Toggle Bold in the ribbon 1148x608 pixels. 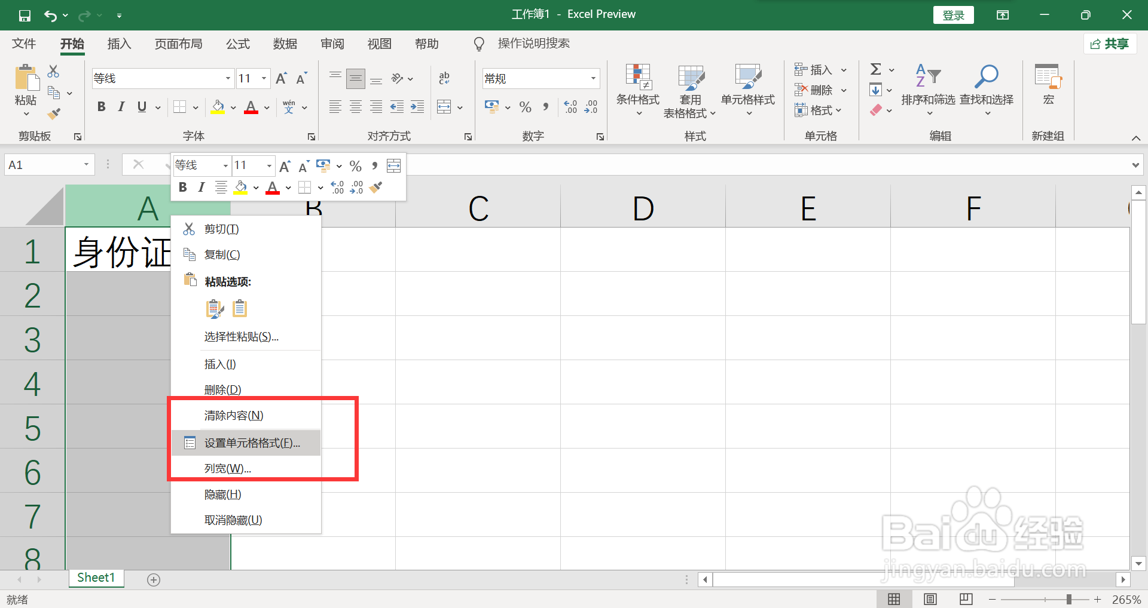(102, 107)
